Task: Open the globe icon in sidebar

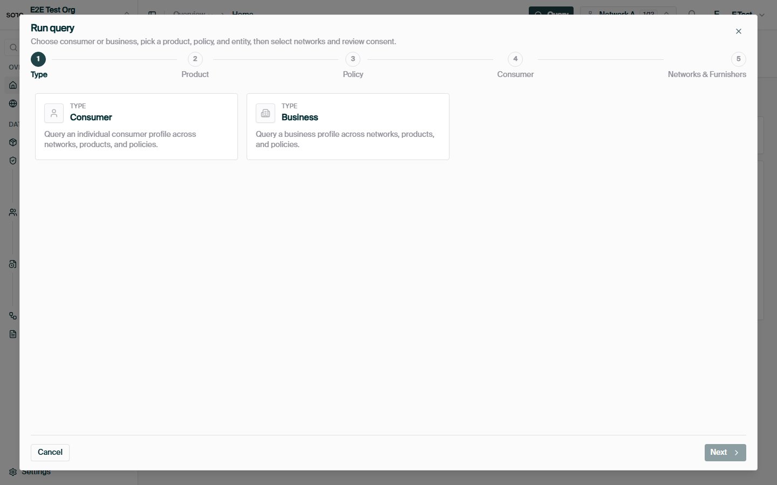Action: (x=13, y=103)
